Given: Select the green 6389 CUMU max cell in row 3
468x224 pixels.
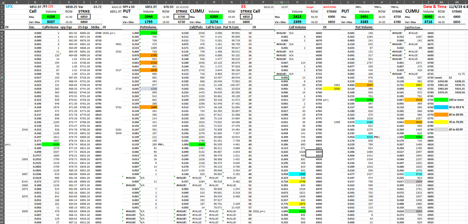Looking at the screenshot, I should coord(214,17).
